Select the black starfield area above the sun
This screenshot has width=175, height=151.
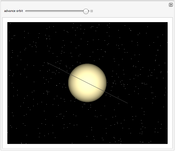tap(87, 43)
